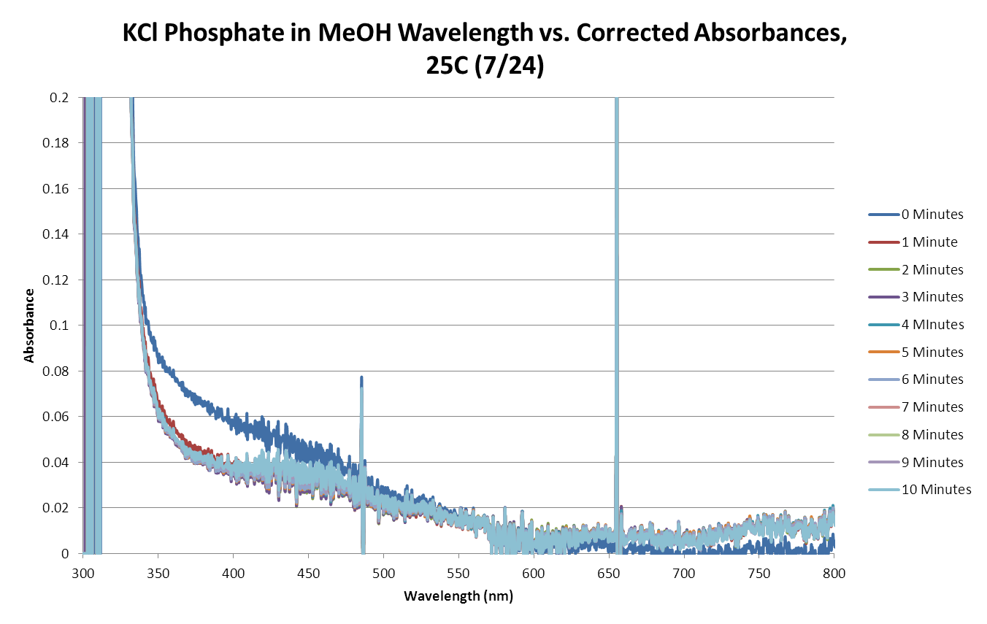Click the "7 Minutes" legend label
The height and width of the screenshot is (624, 987).
[932, 407]
